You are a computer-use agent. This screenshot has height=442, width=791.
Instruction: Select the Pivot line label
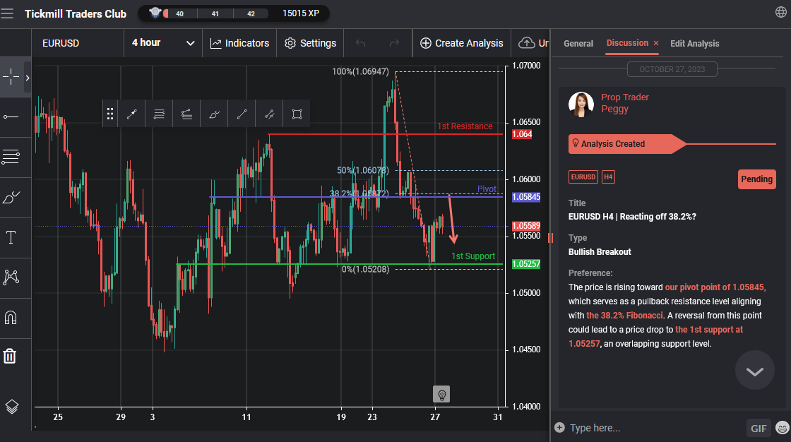tap(487, 189)
